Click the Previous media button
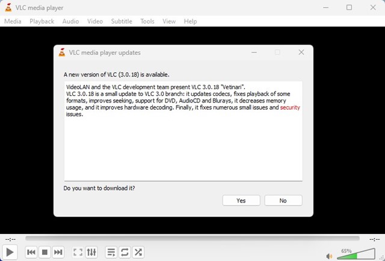The height and width of the screenshot is (261, 385). 31,252
